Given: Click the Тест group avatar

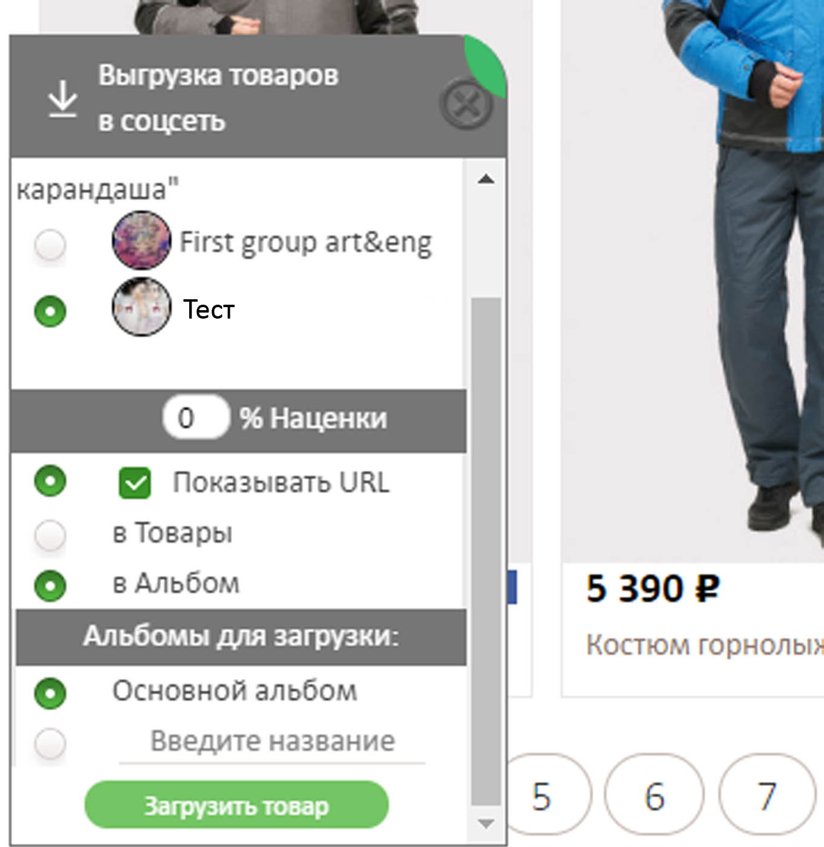Looking at the screenshot, I should [141, 307].
